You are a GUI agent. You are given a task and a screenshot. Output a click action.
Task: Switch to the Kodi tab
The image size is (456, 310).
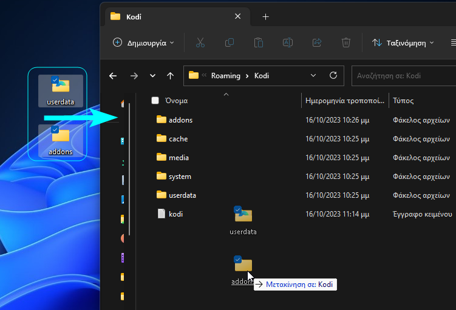coord(177,16)
